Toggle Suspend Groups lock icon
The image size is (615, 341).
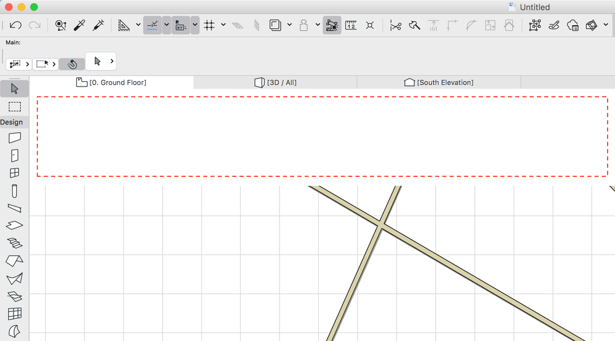pos(303,25)
